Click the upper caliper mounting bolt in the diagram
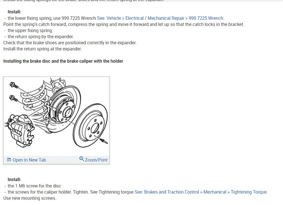This screenshot has height=205, width=283. point(14,85)
